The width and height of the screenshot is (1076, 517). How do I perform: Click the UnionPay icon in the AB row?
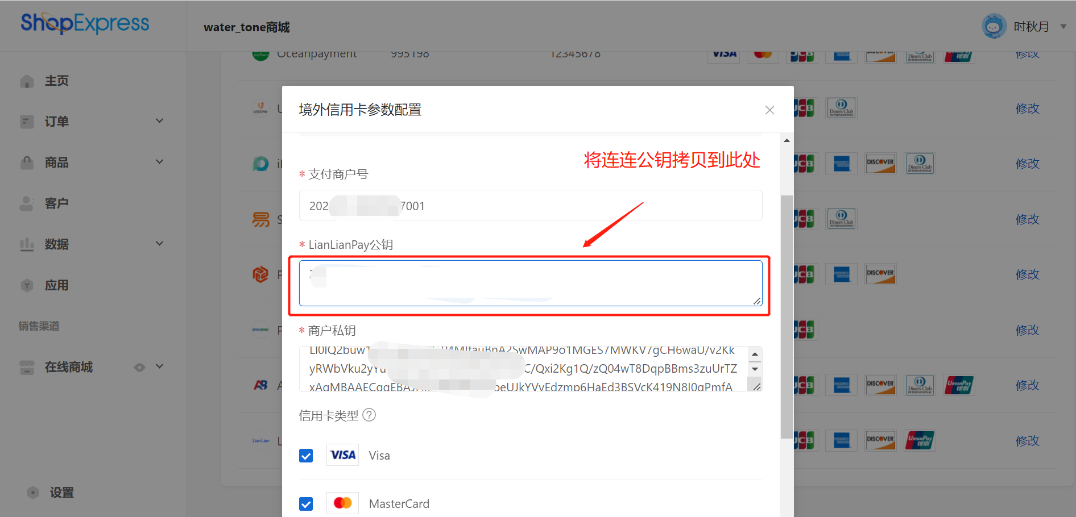(959, 385)
